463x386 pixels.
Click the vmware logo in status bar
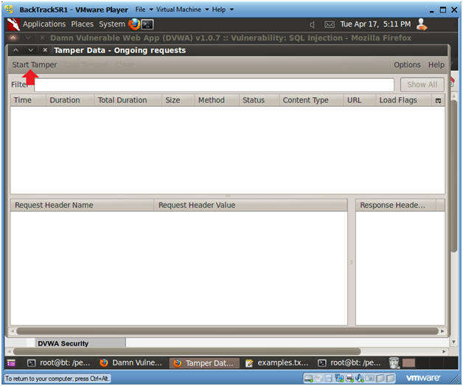[x=423, y=378]
